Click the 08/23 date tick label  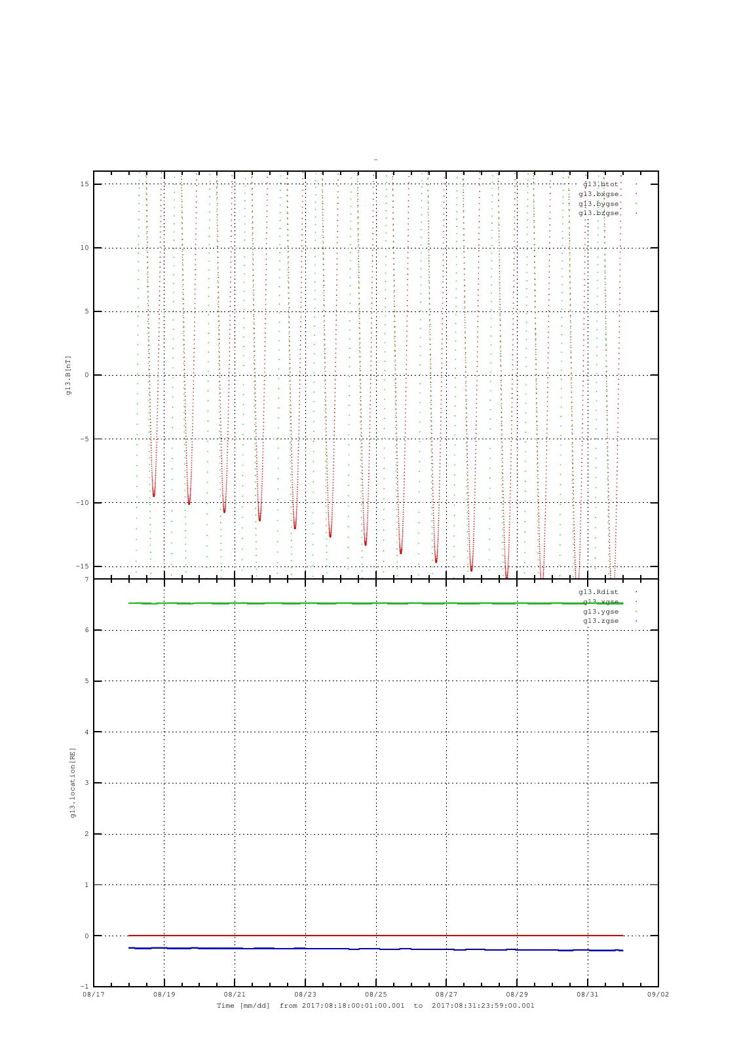[305, 995]
